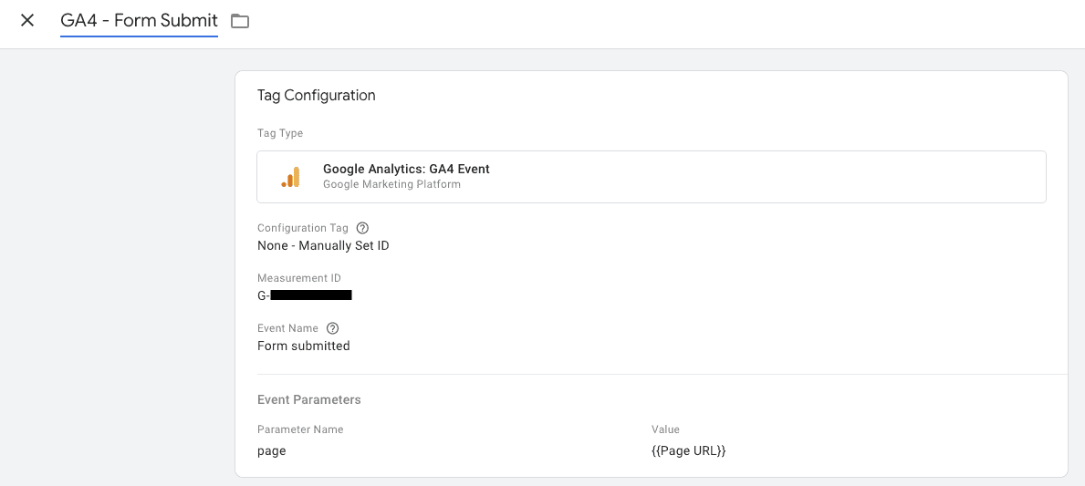Click the Tag Type label
Image resolution: width=1085 pixels, height=486 pixels.
point(280,133)
